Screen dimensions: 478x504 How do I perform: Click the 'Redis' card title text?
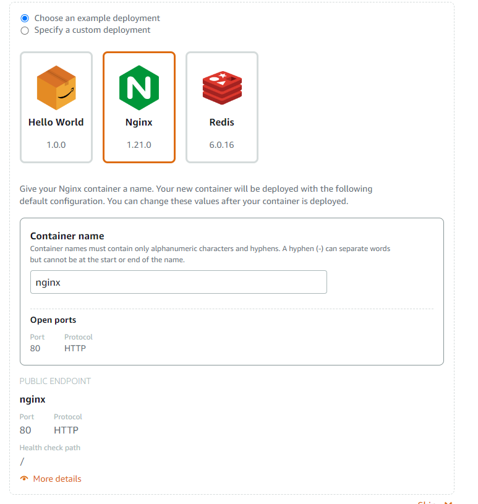point(222,122)
